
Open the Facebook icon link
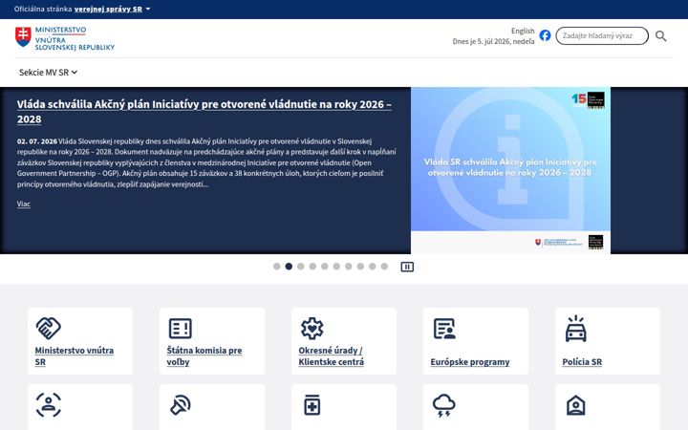point(545,35)
